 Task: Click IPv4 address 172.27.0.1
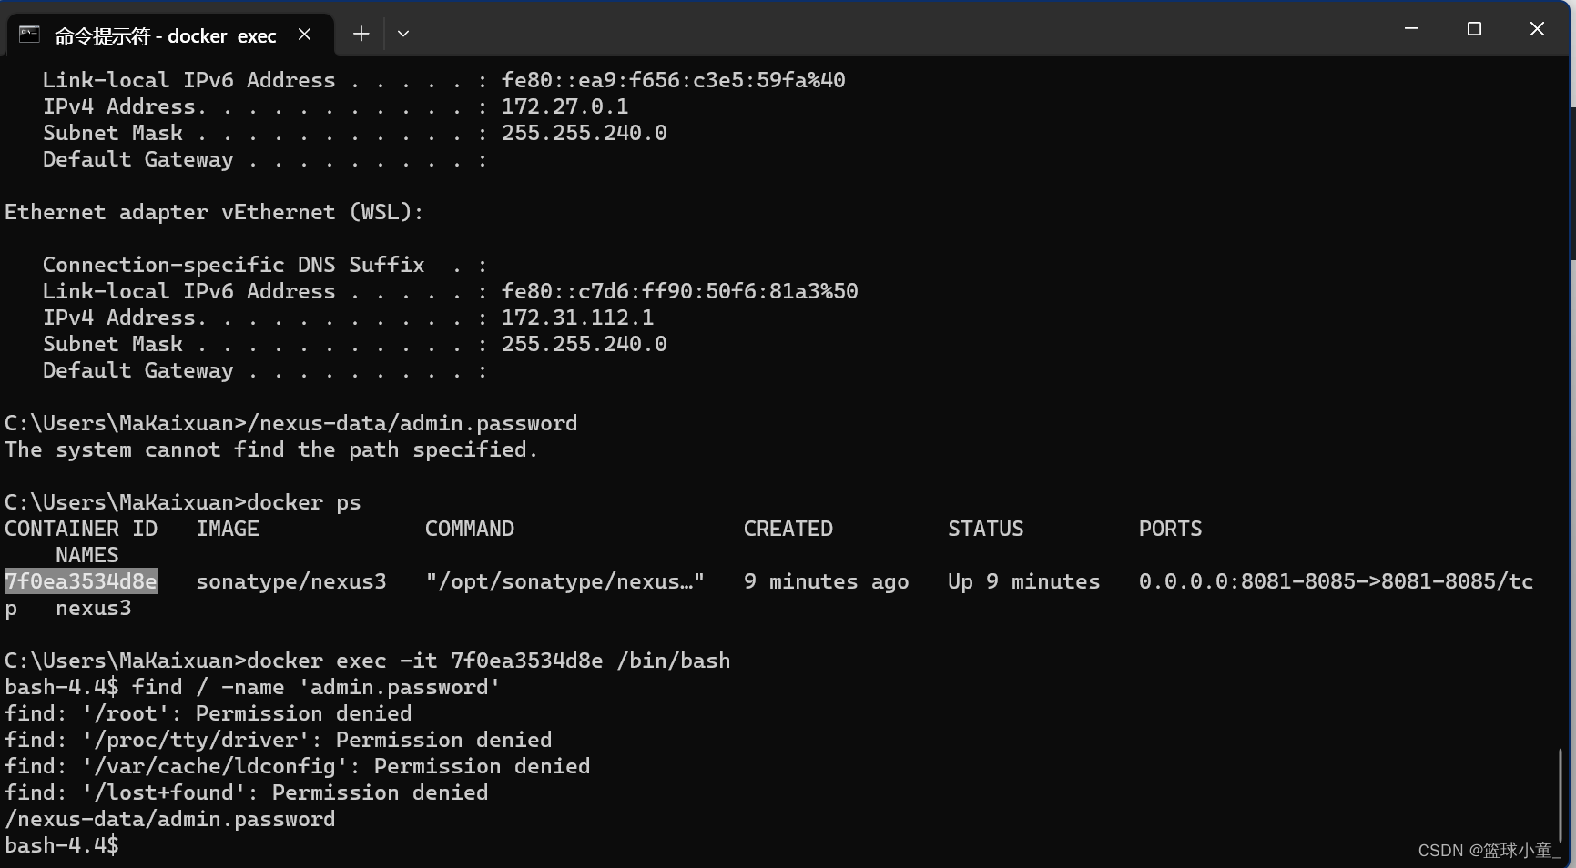coord(564,106)
